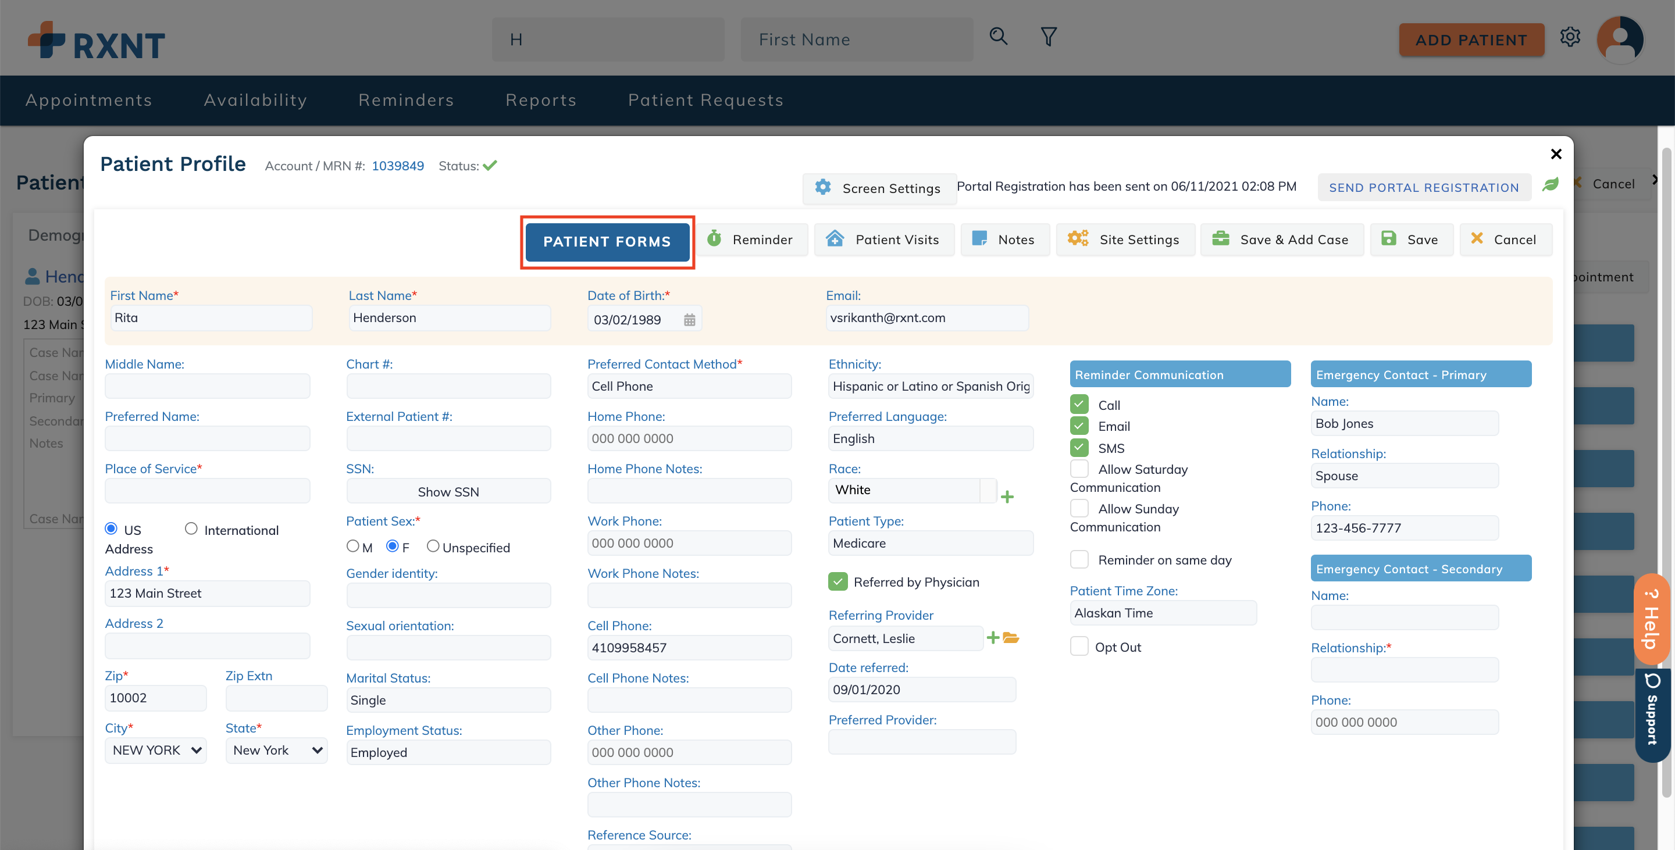Open the Patient Time Zone dropdown
Viewport: 1675px width, 850px height.
pyautogui.click(x=1163, y=613)
